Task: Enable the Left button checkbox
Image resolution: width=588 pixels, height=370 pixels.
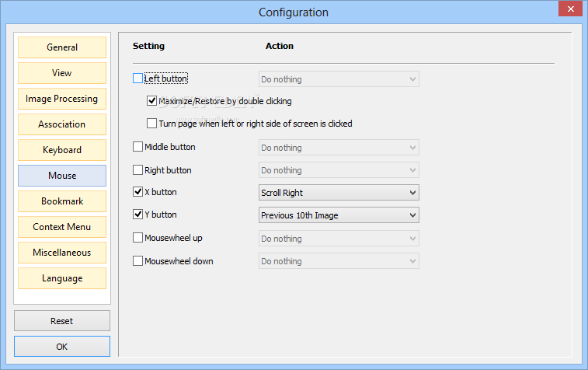Action: (x=137, y=78)
